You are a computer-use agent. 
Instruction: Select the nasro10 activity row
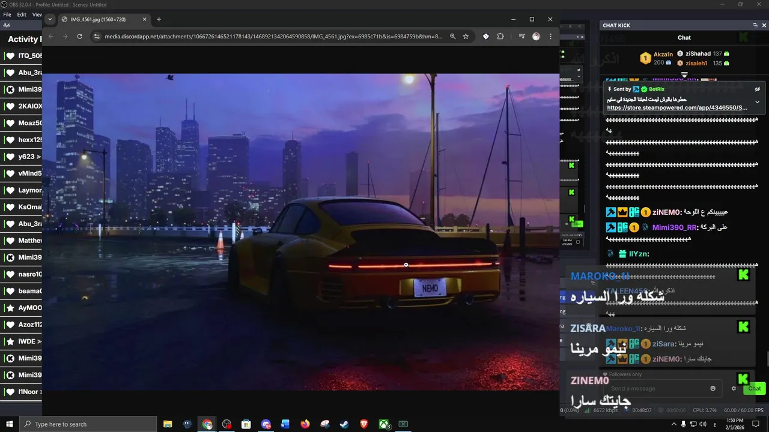(22, 274)
